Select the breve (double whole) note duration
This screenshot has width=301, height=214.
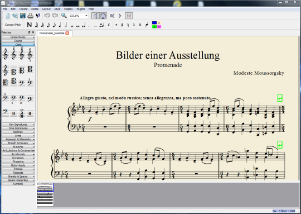point(77,26)
